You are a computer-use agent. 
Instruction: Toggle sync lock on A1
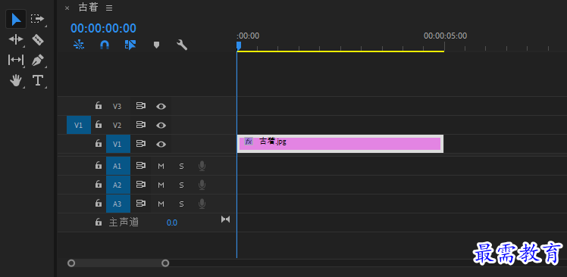pos(141,166)
